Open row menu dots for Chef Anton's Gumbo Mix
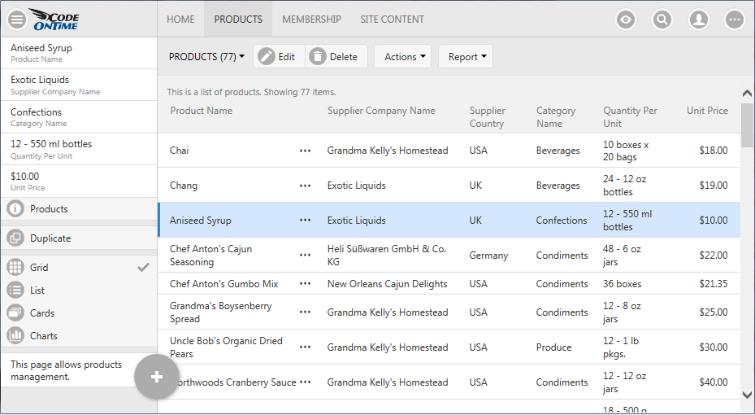 [306, 283]
